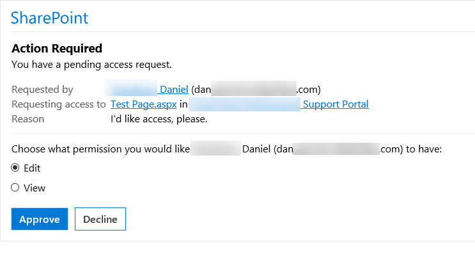The height and width of the screenshot is (267, 475).
Task: Click Daniel's name in the permission prompt
Action: [256, 149]
